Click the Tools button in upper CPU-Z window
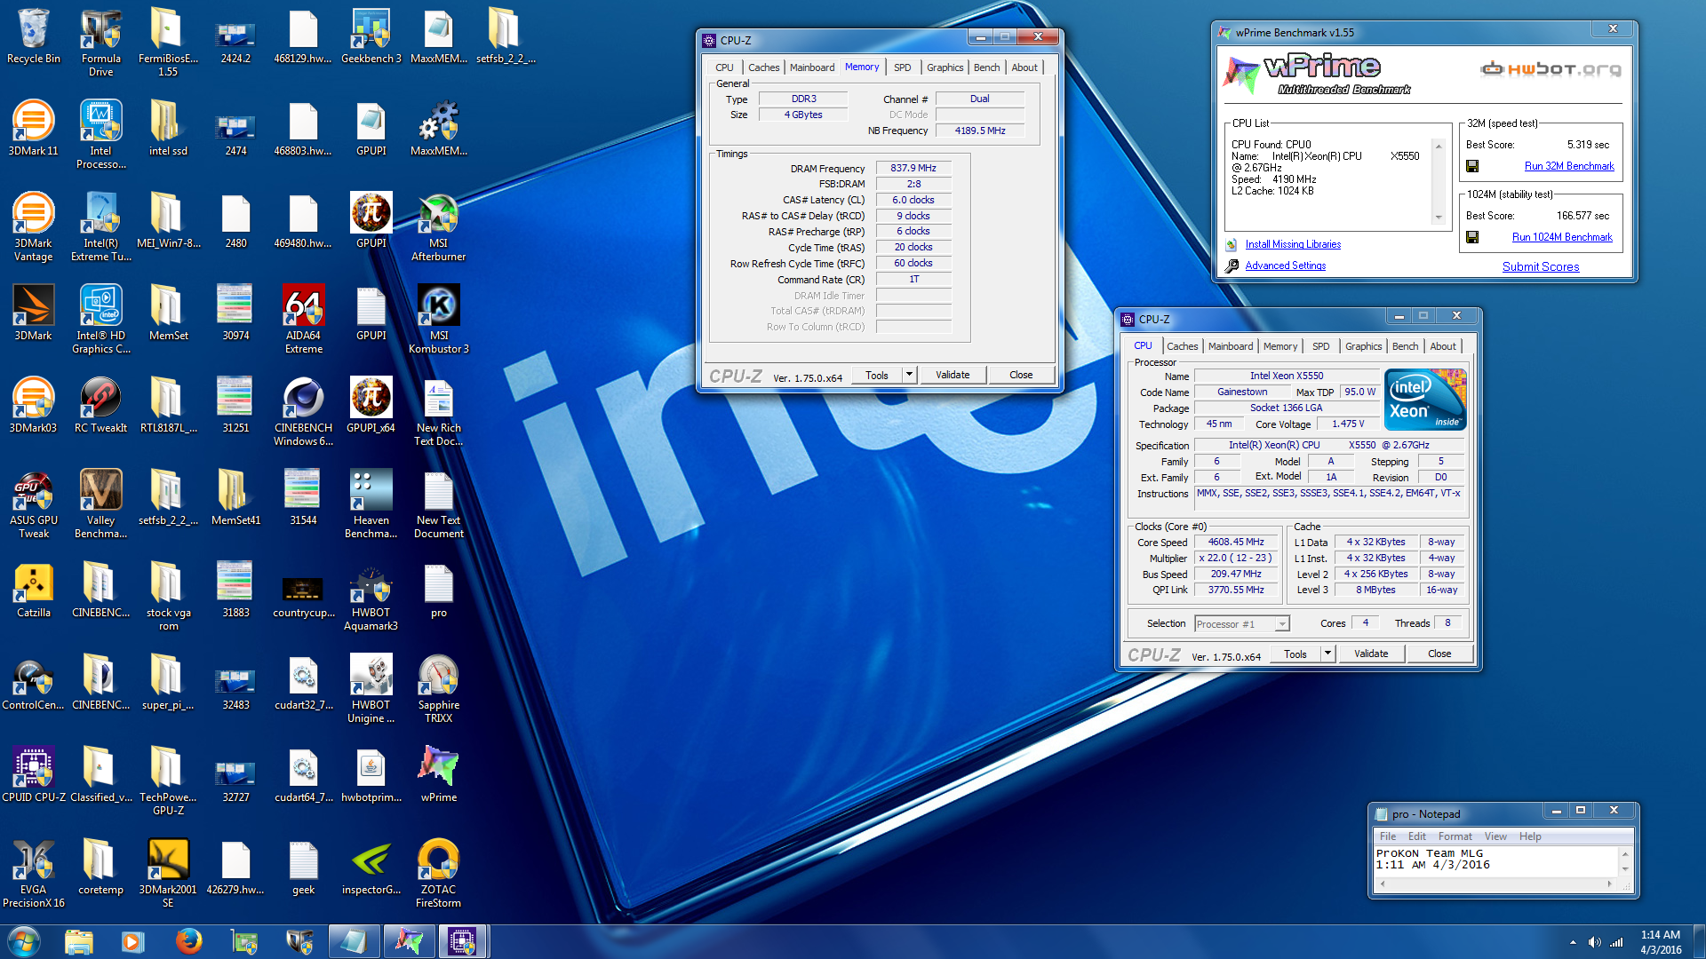The width and height of the screenshot is (1706, 959). coord(877,375)
